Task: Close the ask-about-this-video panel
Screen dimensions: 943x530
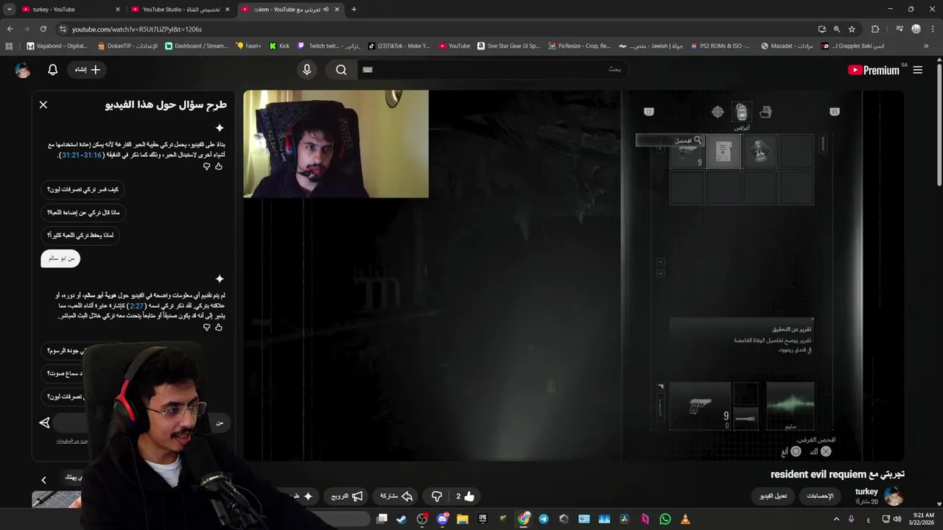Action: [43, 105]
